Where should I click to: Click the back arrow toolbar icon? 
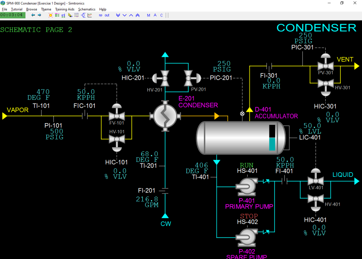[33, 15]
